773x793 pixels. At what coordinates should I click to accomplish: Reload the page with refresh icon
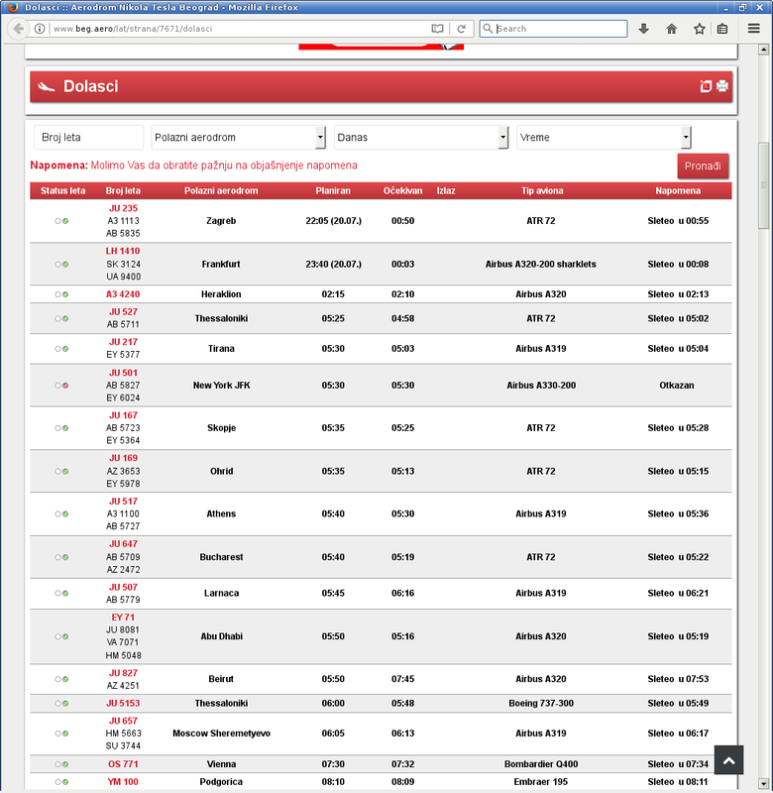point(461,29)
